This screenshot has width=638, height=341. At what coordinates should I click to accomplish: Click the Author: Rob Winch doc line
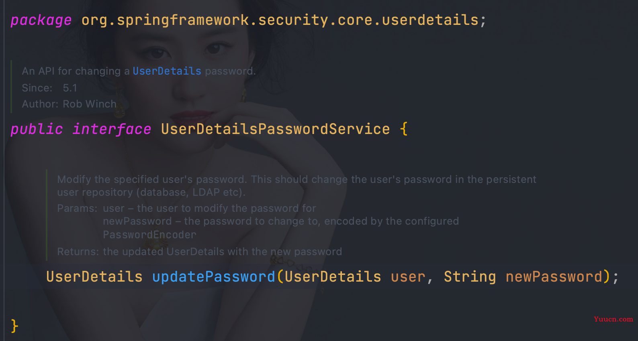pyautogui.click(x=69, y=104)
